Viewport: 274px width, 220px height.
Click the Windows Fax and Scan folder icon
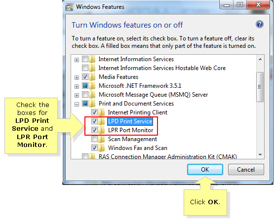click(101, 148)
